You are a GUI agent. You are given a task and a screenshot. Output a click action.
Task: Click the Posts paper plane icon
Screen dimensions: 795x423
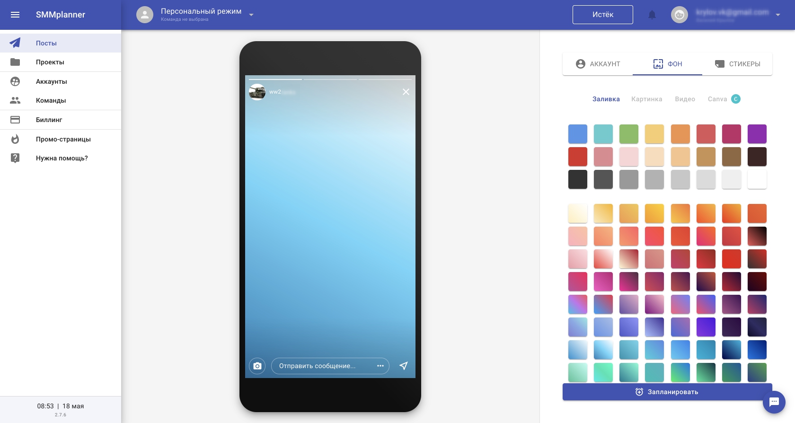point(15,43)
